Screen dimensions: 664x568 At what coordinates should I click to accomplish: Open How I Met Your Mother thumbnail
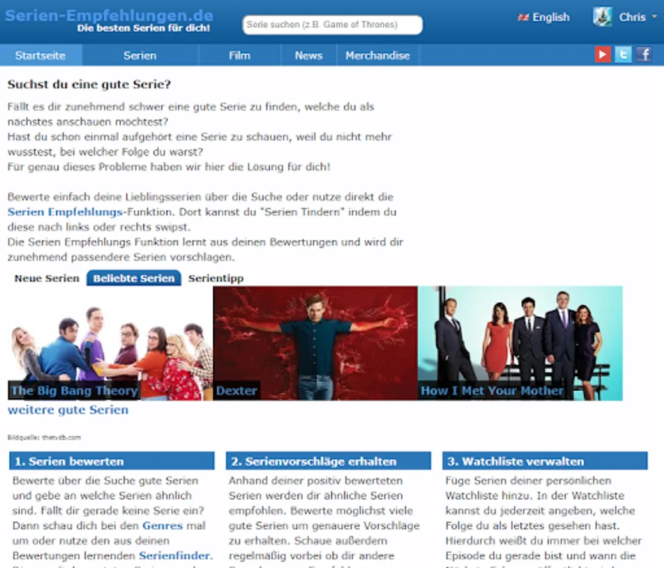(x=520, y=343)
